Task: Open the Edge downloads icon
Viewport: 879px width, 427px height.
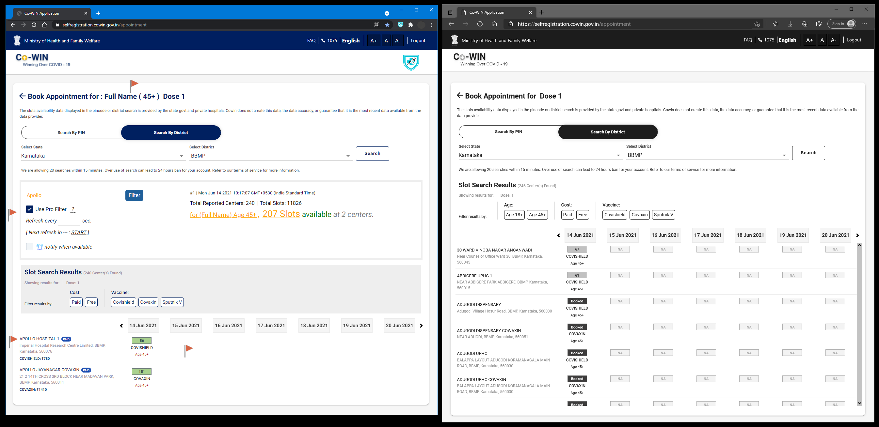Action: tap(790, 24)
